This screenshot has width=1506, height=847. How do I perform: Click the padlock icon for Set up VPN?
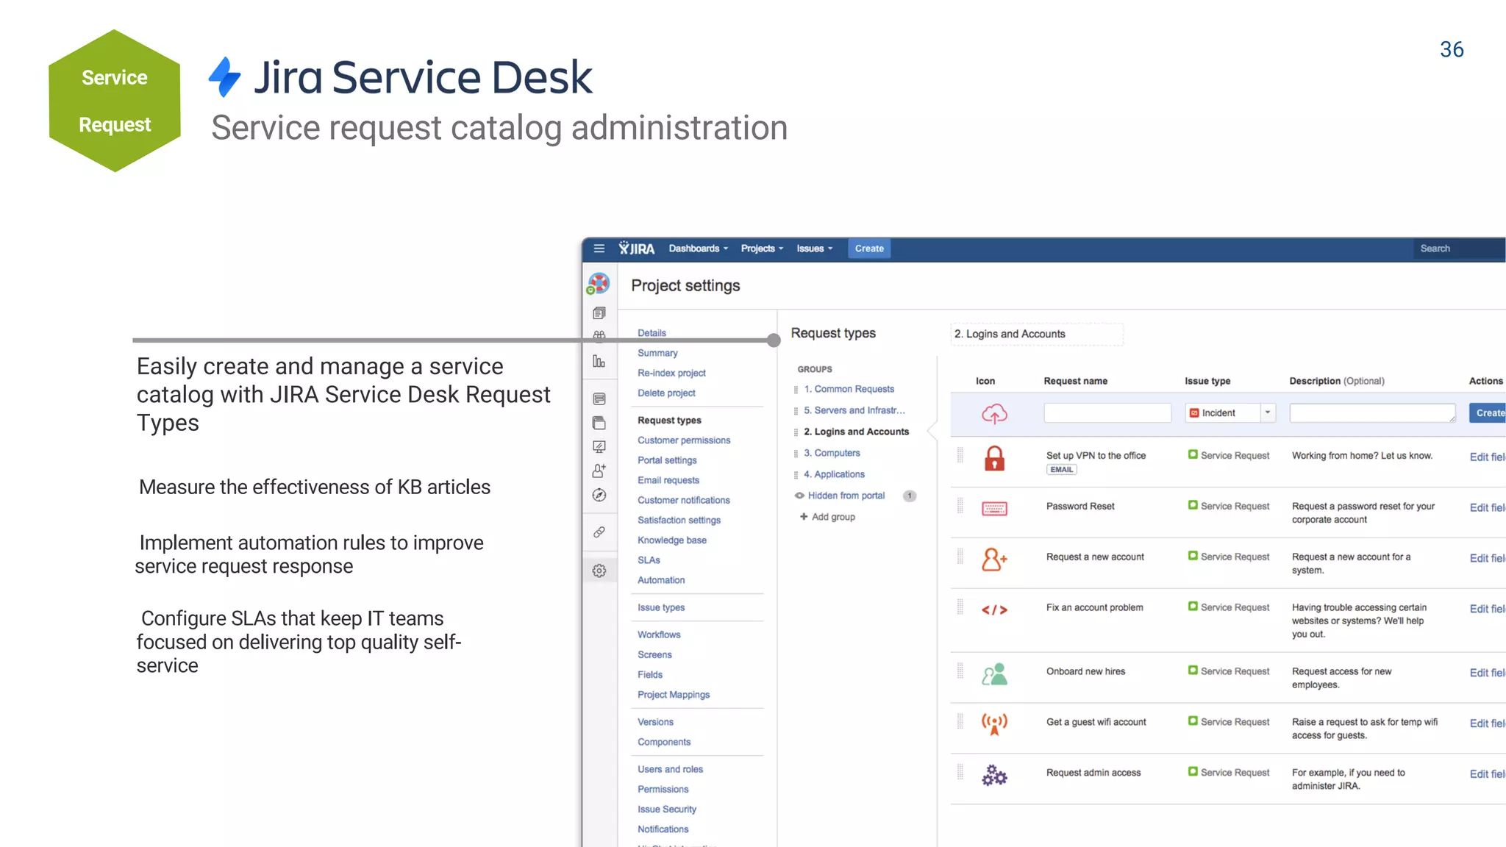994,458
